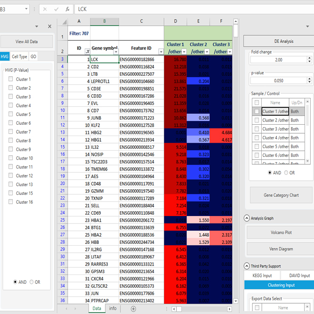The width and height of the screenshot is (314, 314).
Task: Collapse the Third Party Support section
Action: pos(247,266)
